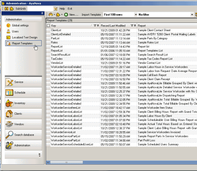The height and width of the screenshot is (171, 197).
Task: Tick the checkbox in the Key column header
Action: (48, 26)
